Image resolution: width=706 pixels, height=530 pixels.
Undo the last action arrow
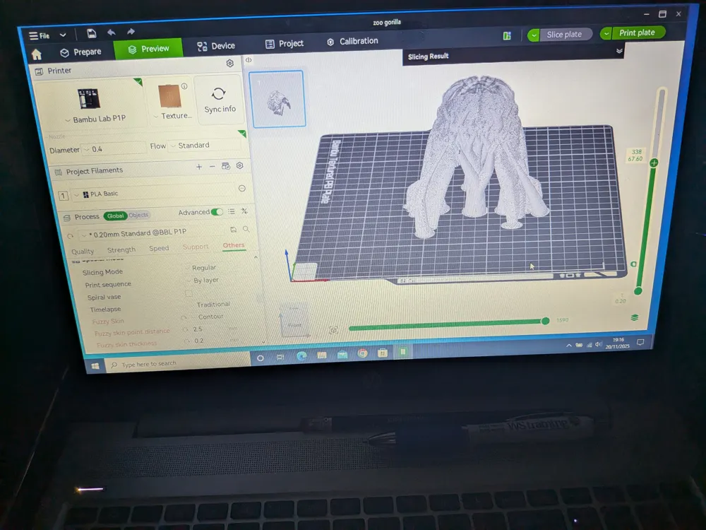(112, 33)
